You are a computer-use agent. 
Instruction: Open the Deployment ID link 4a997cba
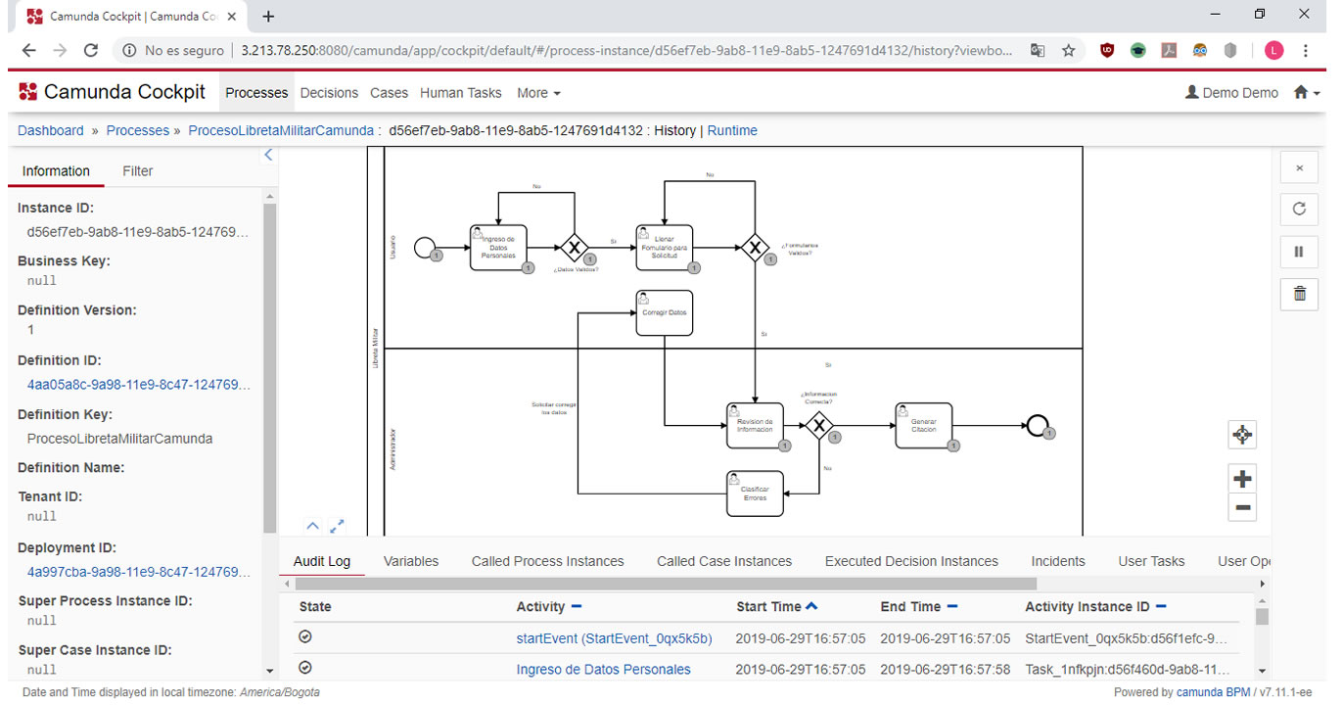tap(139, 572)
